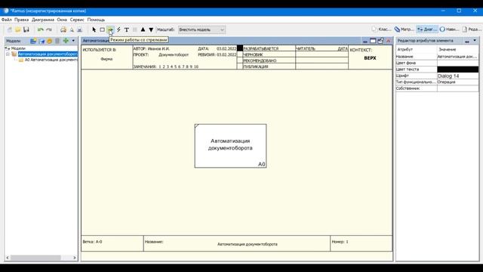Open the Окна menu

coord(62,20)
